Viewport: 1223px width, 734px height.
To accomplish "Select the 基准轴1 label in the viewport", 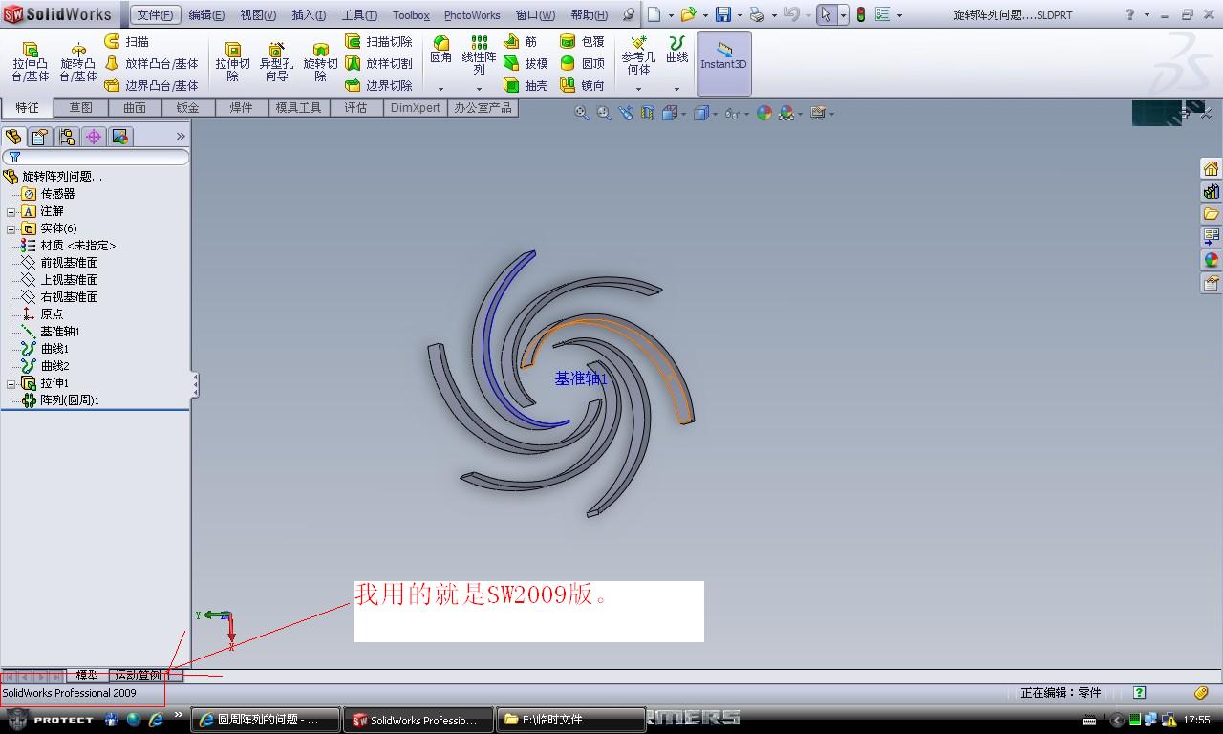I will coord(581,379).
